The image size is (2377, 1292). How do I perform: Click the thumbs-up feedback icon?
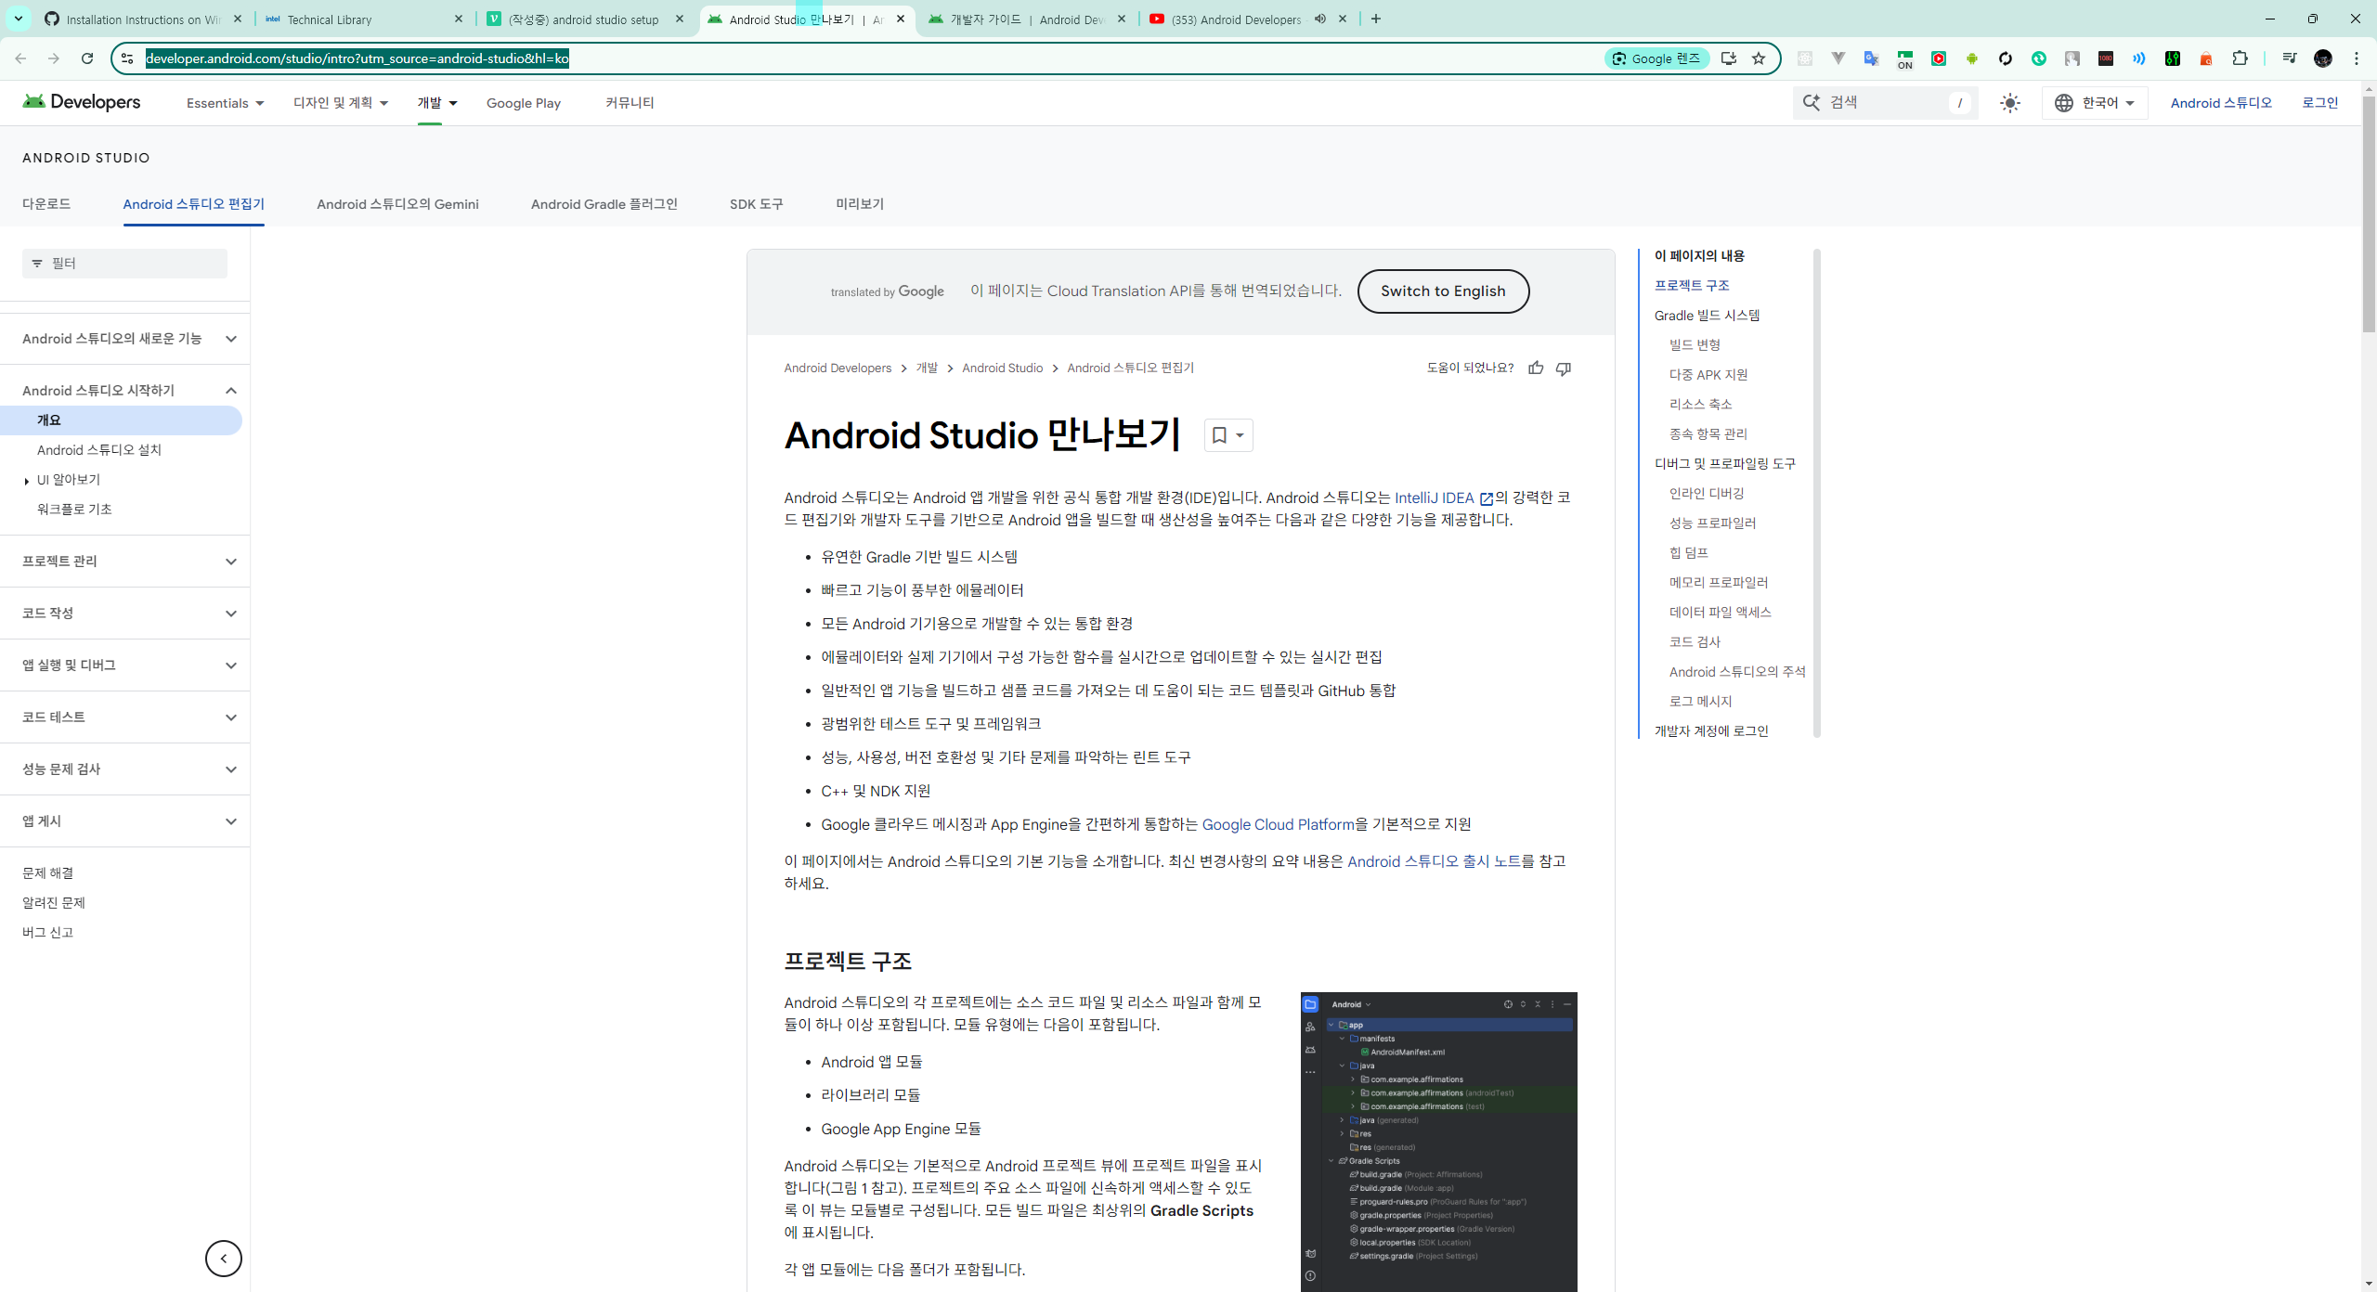(1537, 368)
